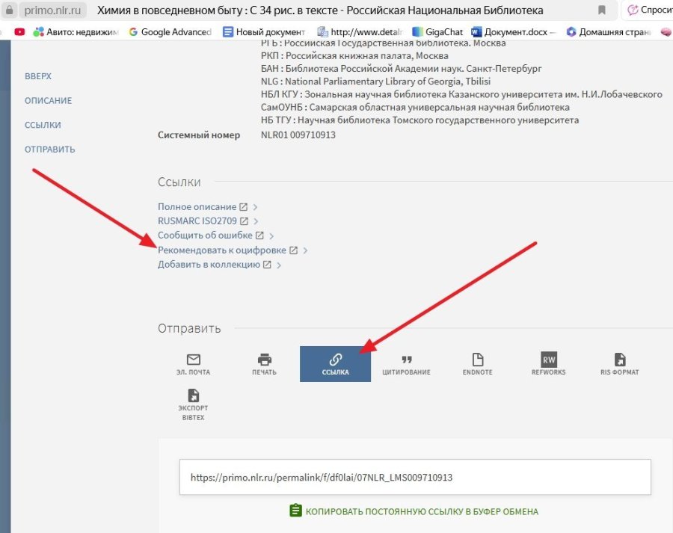The width and height of the screenshot is (673, 533).
Task: Click the permalink URL text field
Action: pyautogui.click(x=414, y=477)
